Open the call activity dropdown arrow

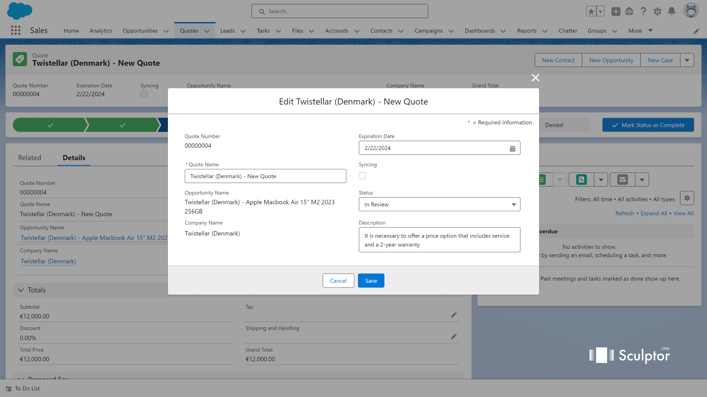click(x=601, y=180)
